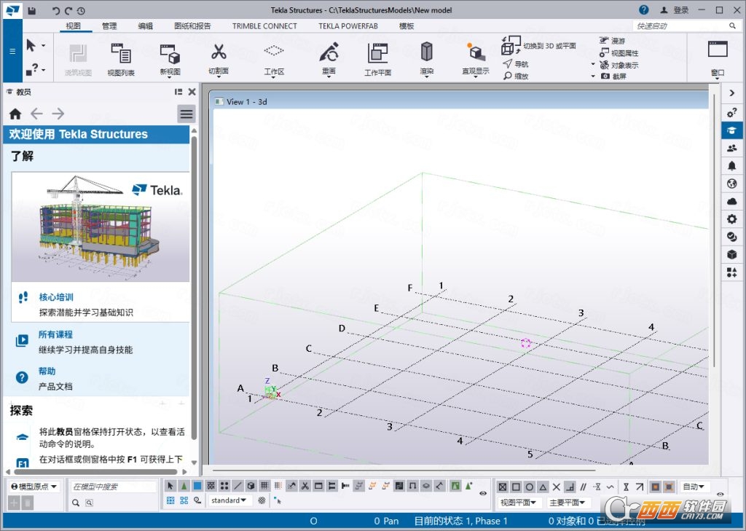Click the magnifier search icon below model search
Viewport: 746px width, 531px height.
(76, 503)
